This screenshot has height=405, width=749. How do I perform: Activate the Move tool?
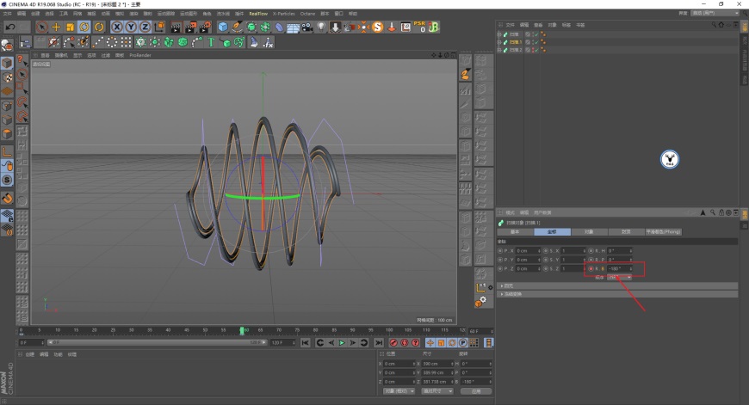click(x=56, y=28)
